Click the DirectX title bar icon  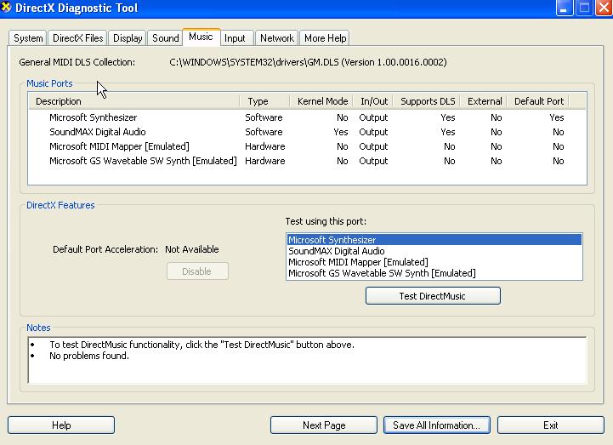coord(7,9)
